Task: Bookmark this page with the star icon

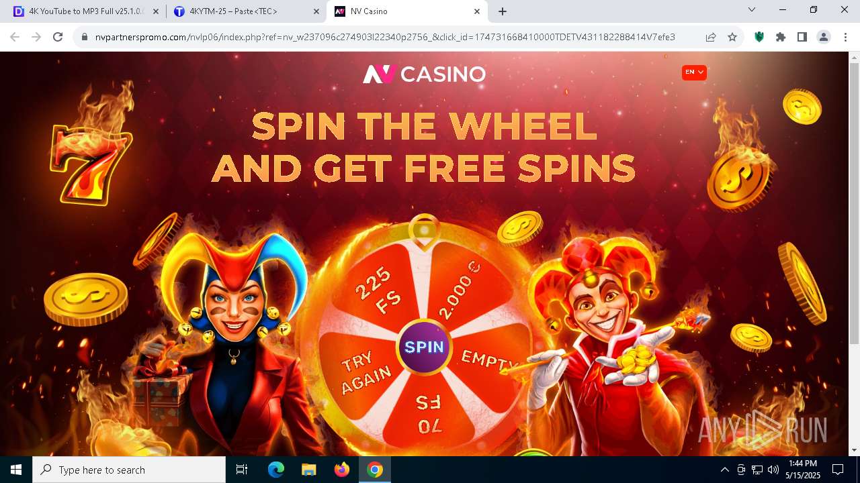Action: pos(732,38)
